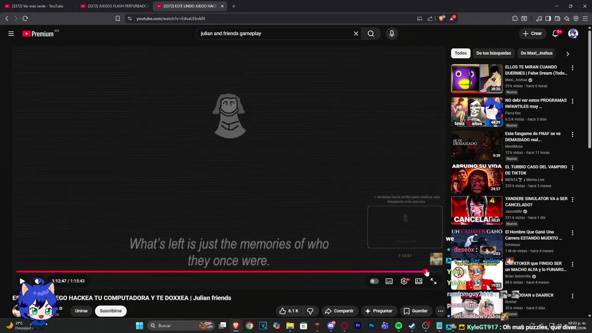Click the Compartir button
The width and height of the screenshot is (592, 333).
pyautogui.click(x=339, y=311)
